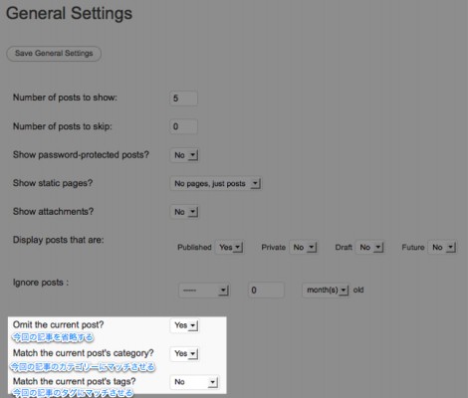Select the Number of posts to skip field
Screen dimensions: 468x398
coord(183,126)
